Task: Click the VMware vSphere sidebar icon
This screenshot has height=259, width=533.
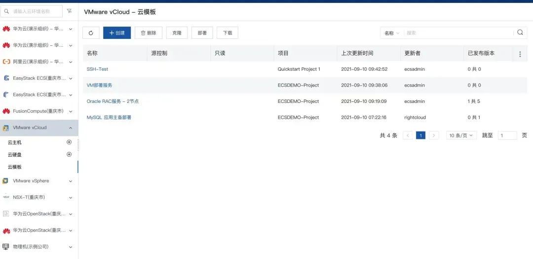Action: click(x=5, y=181)
